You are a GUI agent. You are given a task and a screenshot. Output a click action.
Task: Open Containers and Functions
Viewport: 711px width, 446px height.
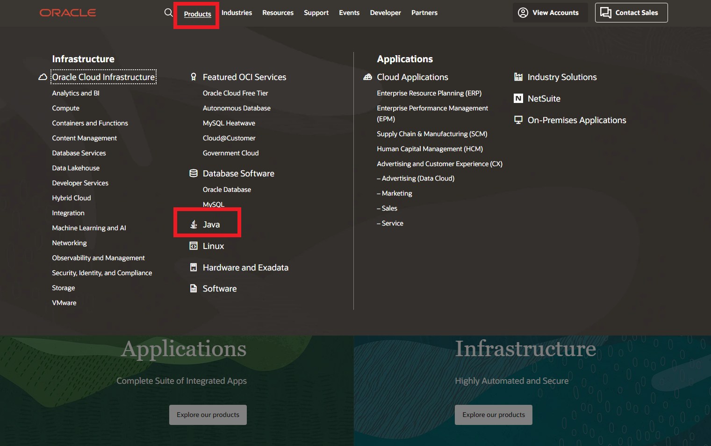point(90,123)
